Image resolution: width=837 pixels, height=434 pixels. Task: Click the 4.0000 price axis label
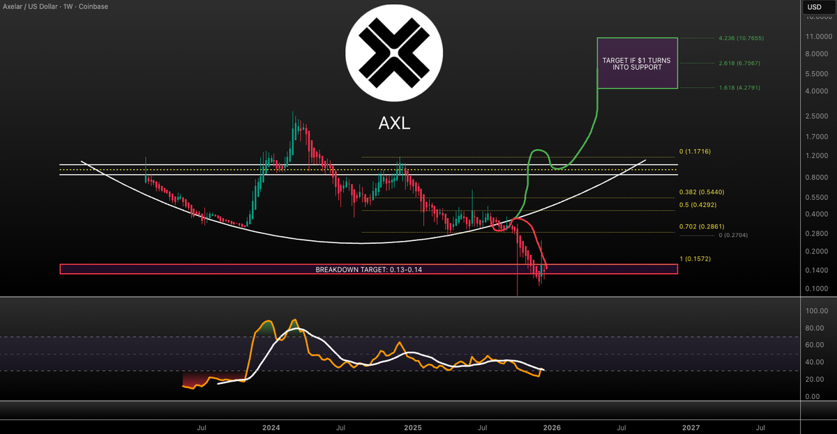pyautogui.click(x=816, y=91)
